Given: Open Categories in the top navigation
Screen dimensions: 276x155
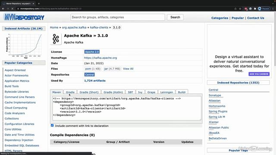Looking at the screenshot, I should tap(220, 18).
